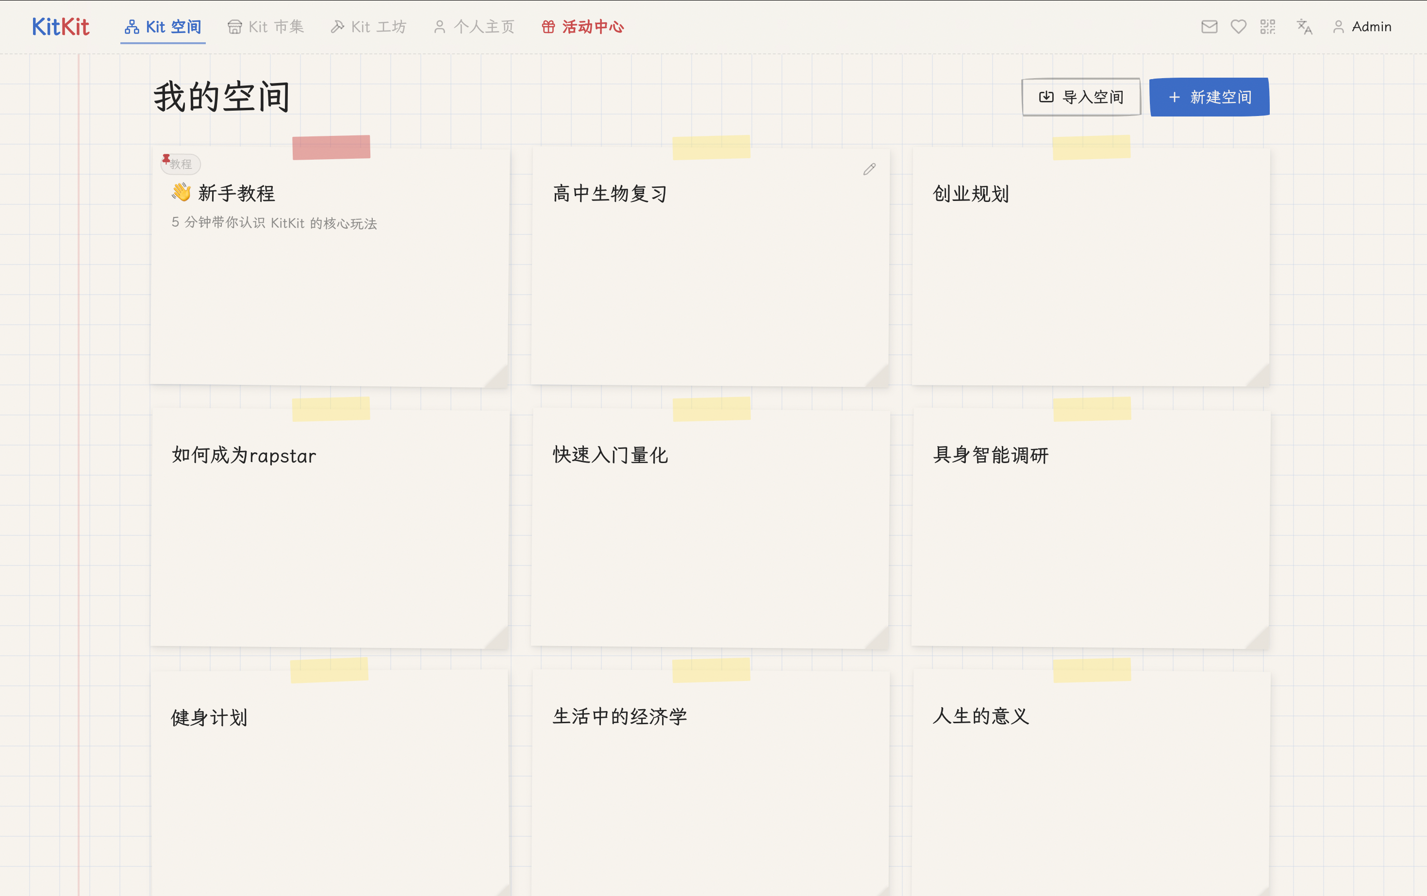Image resolution: width=1427 pixels, height=896 pixels.
Task: Click the red pin icon on 新手教程
Action: (x=166, y=159)
